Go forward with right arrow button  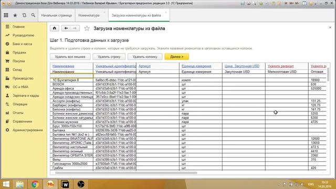[x=75, y=28]
